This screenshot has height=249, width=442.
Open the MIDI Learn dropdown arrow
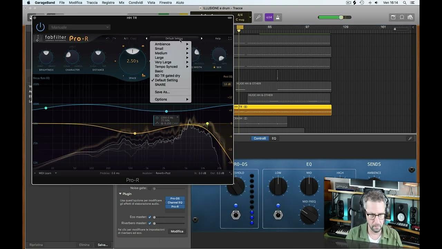click(x=56, y=173)
